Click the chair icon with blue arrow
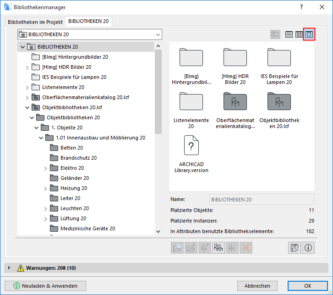 pyautogui.click(x=232, y=248)
